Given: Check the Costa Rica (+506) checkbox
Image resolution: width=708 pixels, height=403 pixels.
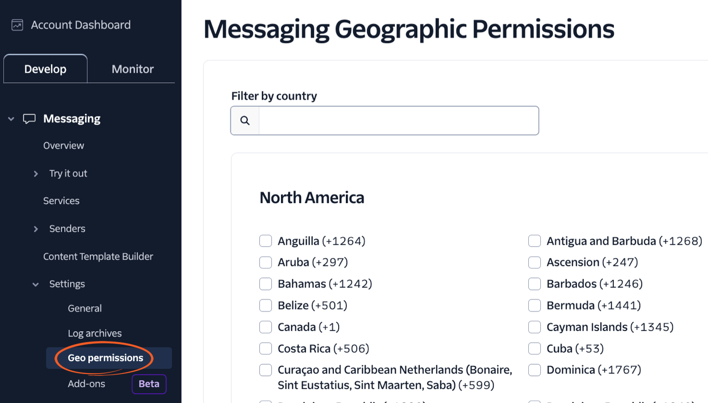Looking at the screenshot, I should (x=265, y=349).
